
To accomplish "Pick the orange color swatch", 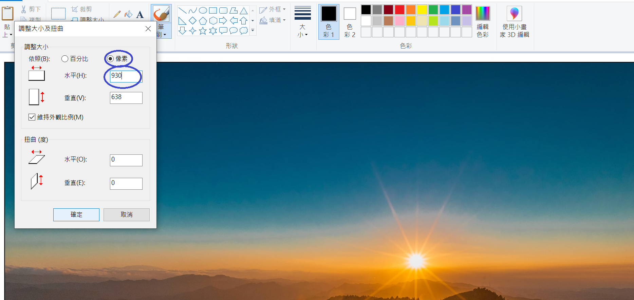I will pyautogui.click(x=411, y=10).
